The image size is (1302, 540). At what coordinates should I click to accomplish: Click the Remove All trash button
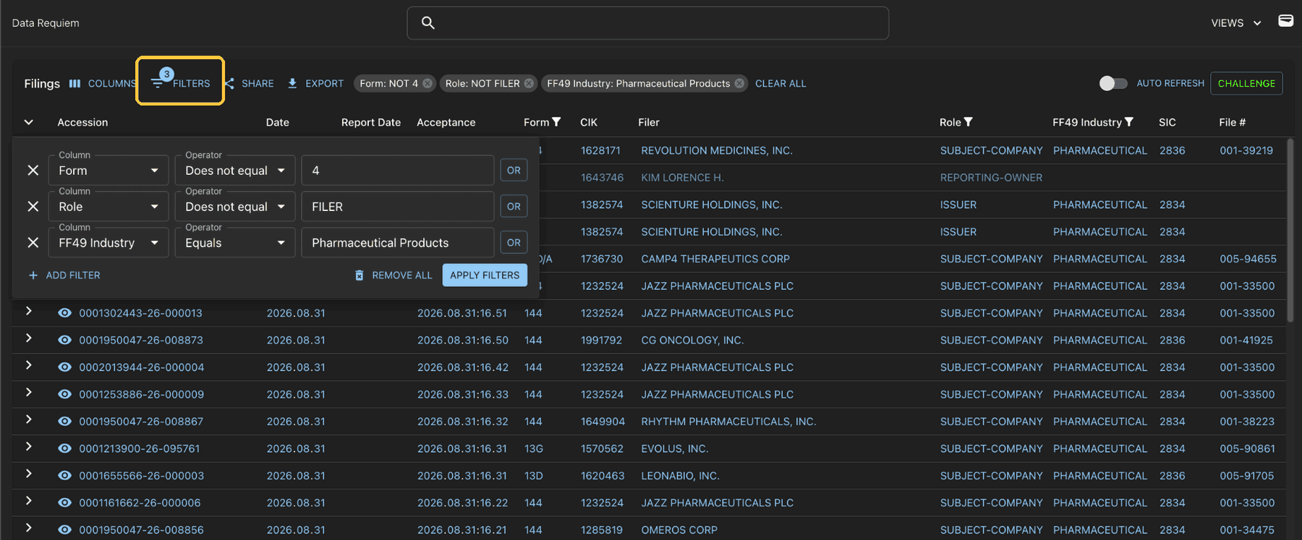click(393, 275)
